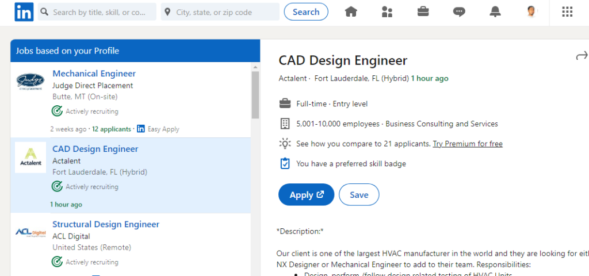The width and height of the screenshot is (589, 276).
Task: Click recruiting target icon on Mechanical Engineer
Action: tap(57, 111)
